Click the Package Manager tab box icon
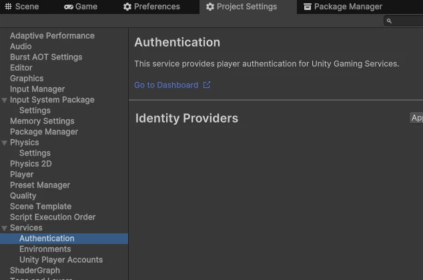 [308, 7]
